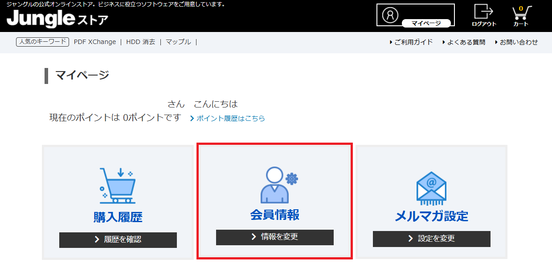The height and width of the screenshot is (275, 552).
Task: Open the マイページ account icon
Action: coord(415,15)
